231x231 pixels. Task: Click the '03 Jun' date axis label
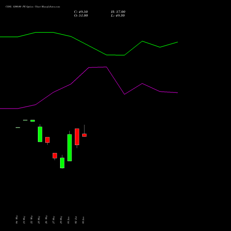tap(83, 220)
